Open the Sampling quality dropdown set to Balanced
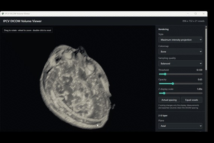This screenshot has height=143, width=214. point(180,64)
